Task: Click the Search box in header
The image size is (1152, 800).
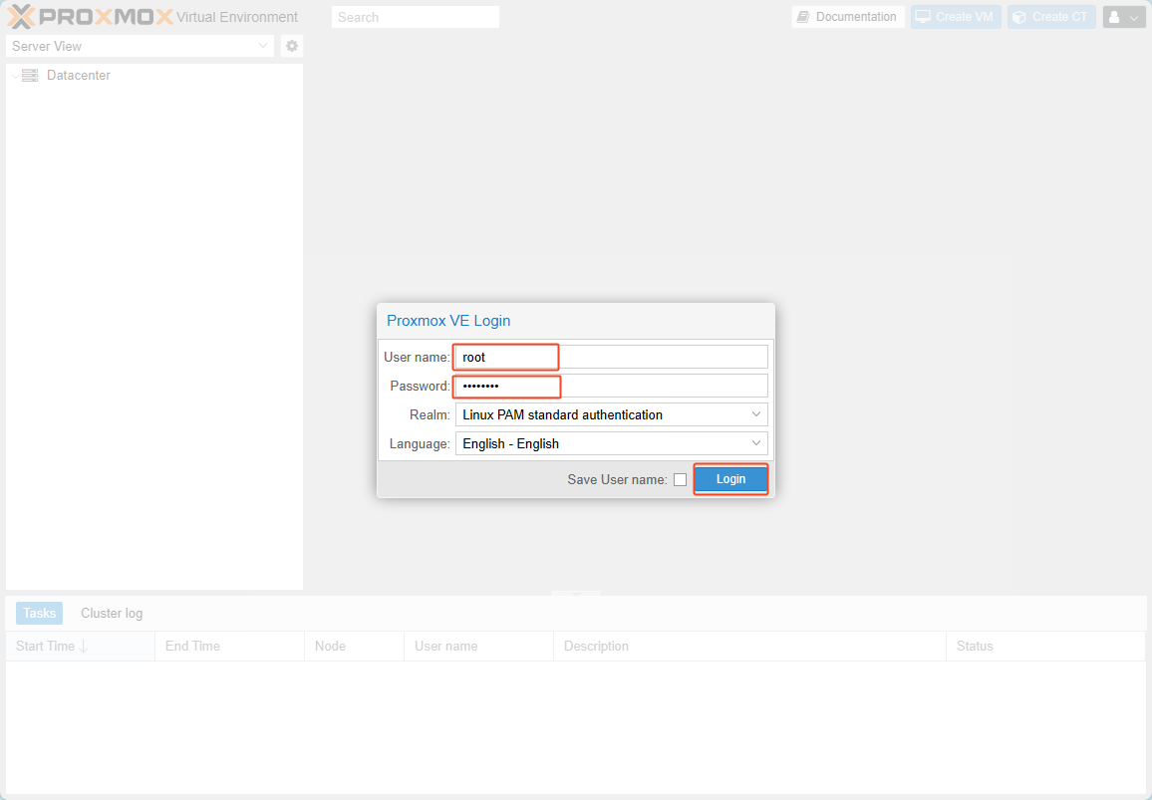Action: coord(416,17)
